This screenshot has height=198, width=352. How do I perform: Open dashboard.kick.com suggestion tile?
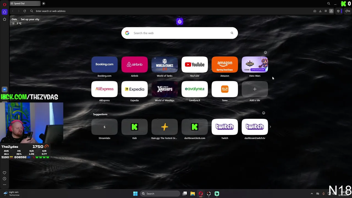[x=195, y=127]
